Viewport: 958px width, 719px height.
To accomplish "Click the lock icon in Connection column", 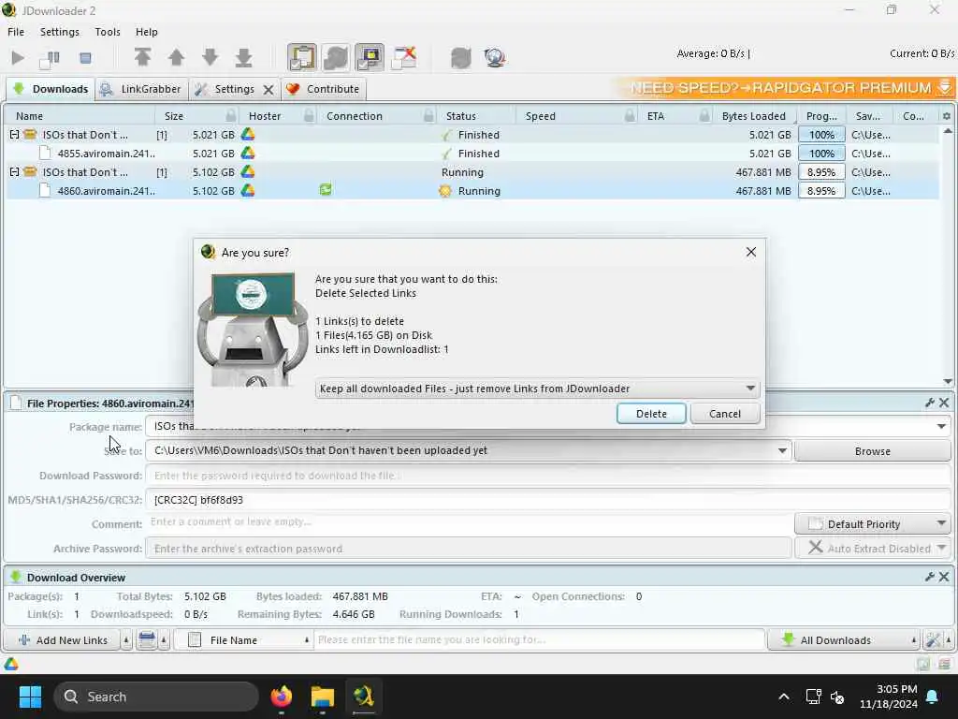I will point(428,115).
